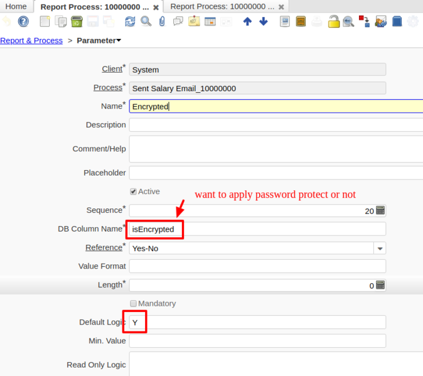423x376 pixels.
Task: Open the Length field calculator
Action: coord(380,286)
